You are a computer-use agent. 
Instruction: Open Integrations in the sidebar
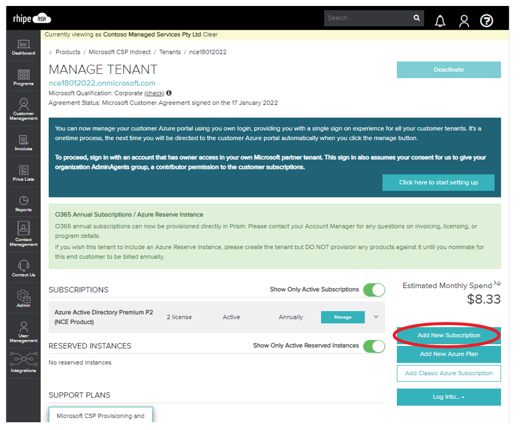pyautogui.click(x=23, y=363)
